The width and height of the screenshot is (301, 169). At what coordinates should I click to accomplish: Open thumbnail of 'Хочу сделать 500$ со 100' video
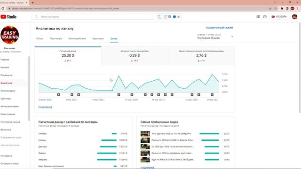click(x=145, y=133)
